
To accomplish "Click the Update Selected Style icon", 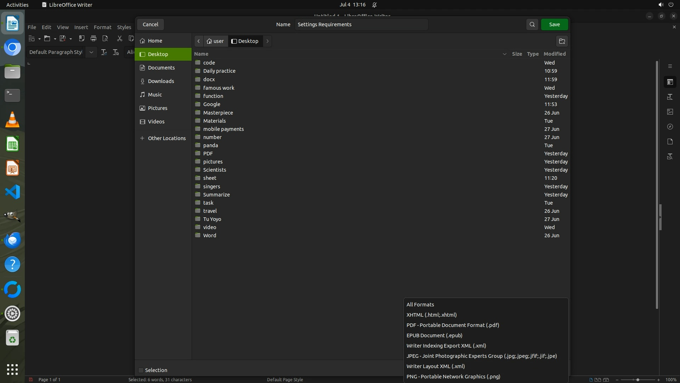I will [104, 52].
